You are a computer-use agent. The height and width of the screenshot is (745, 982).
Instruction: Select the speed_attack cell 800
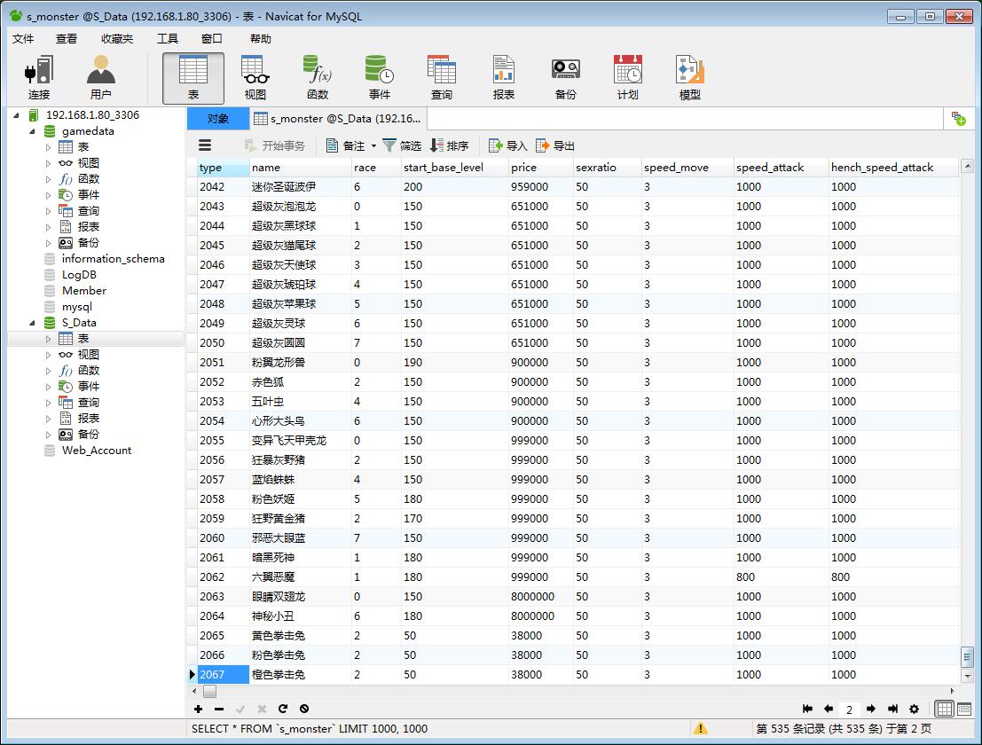coord(781,577)
